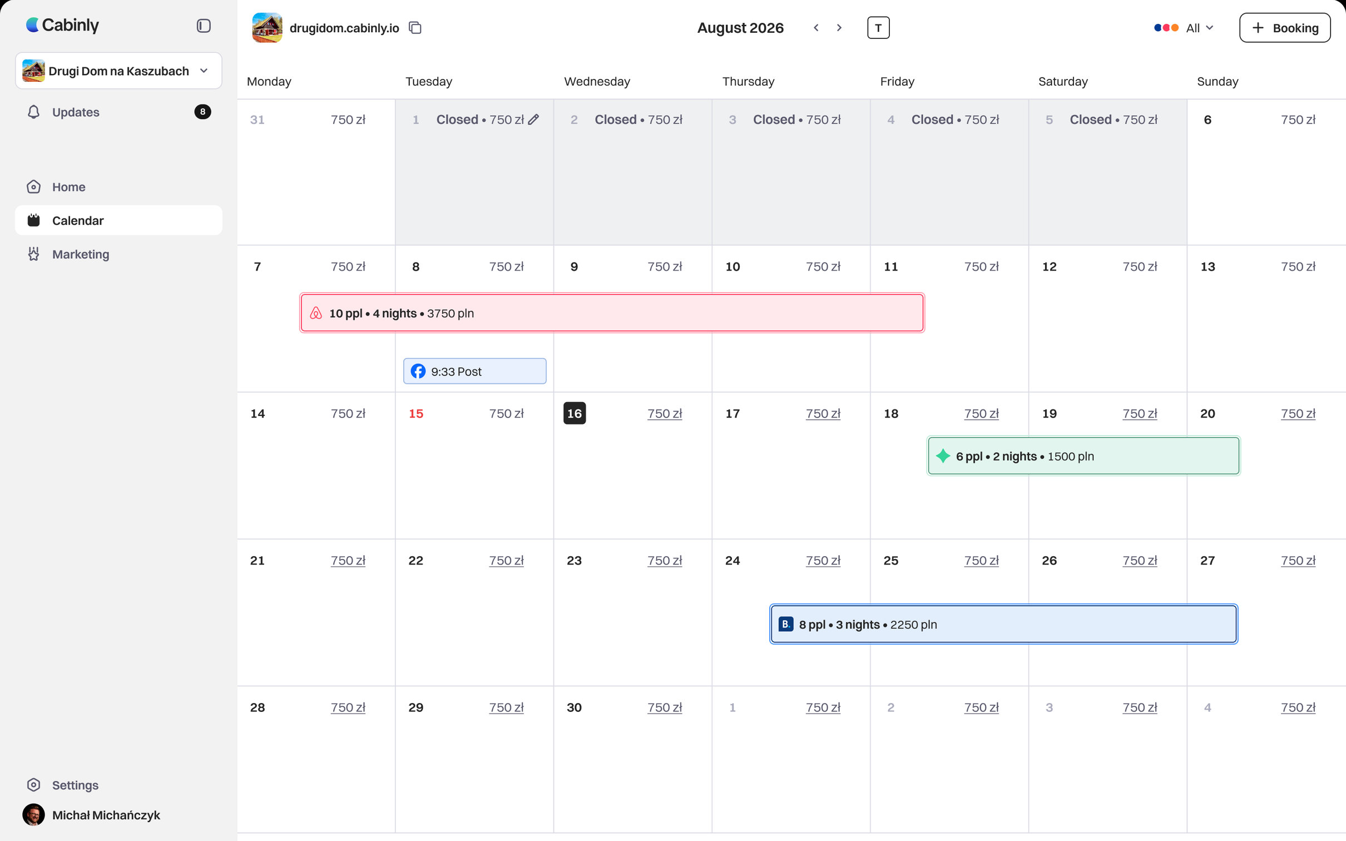The image size is (1346, 841).
Task: Click the colored channel dots indicator
Action: (x=1166, y=28)
